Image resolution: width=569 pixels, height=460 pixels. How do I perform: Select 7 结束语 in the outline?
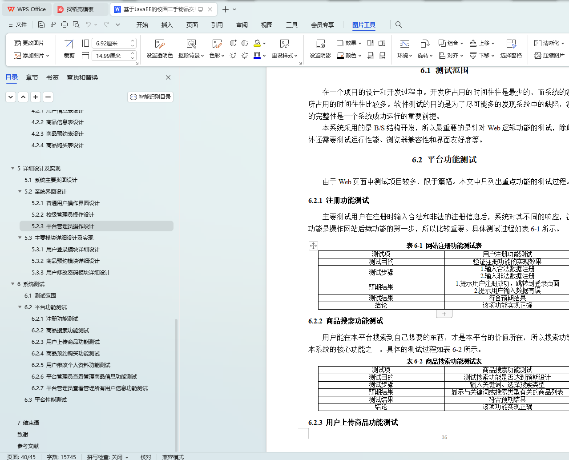[x=28, y=423]
